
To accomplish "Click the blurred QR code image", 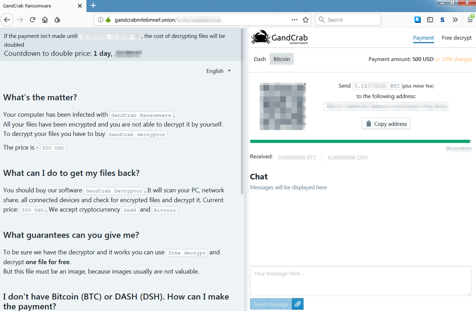I will [x=282, y=106].
